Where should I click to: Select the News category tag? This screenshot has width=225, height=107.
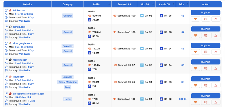[x=67, y=99]
